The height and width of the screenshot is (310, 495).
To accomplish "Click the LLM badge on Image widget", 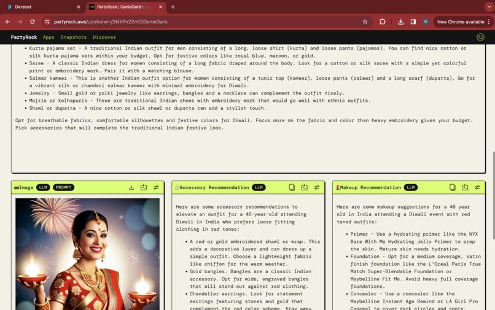I will (43, 187).
